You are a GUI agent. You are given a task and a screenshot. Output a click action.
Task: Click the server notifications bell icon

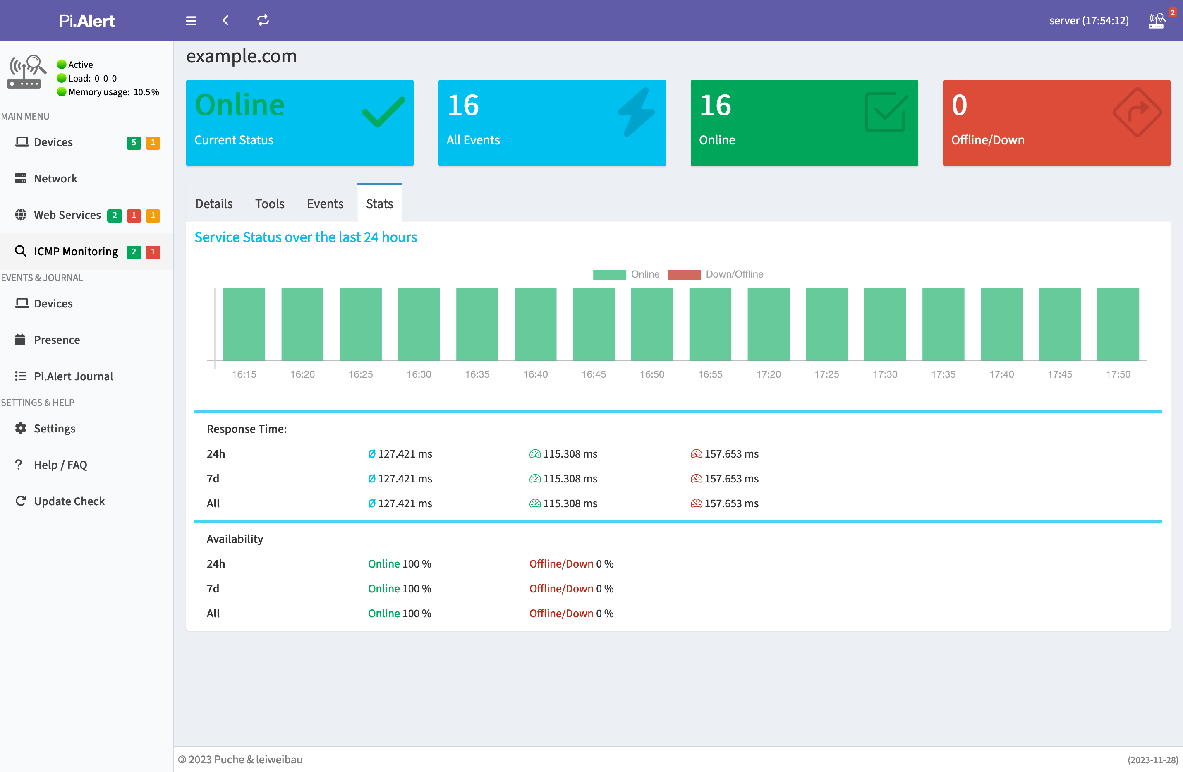point(1157,20)
